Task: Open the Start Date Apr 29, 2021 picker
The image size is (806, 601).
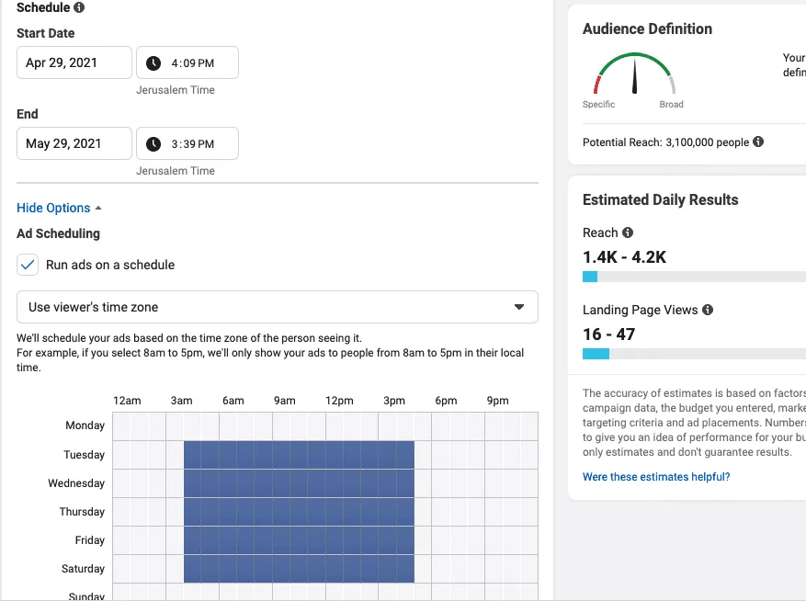Action: click(74, 62)
